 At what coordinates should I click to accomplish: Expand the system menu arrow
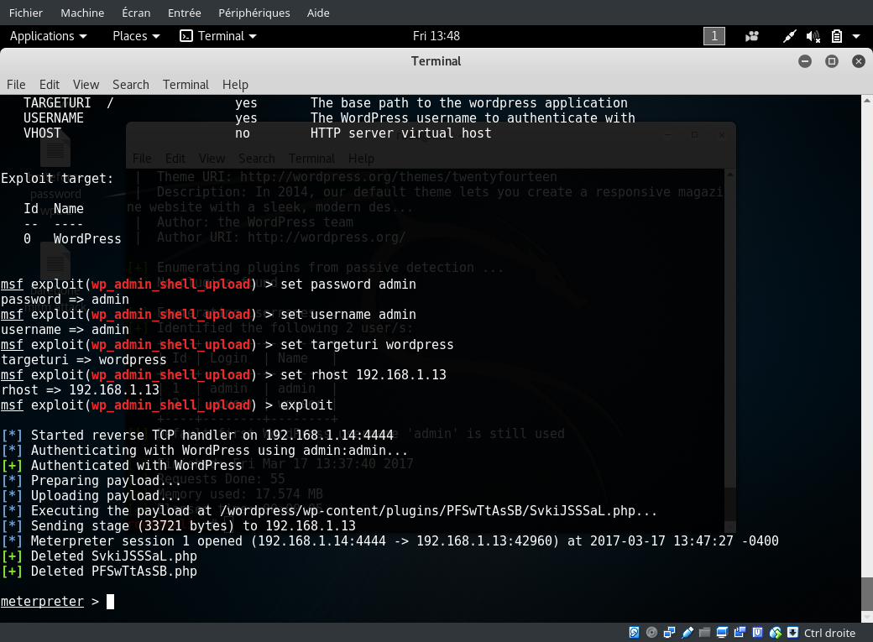[x=856, y=36]
